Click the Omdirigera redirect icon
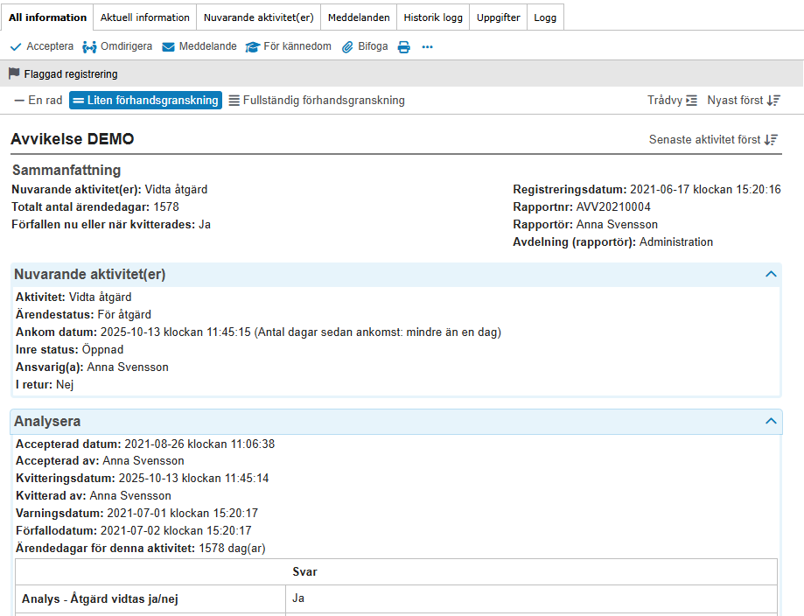The image size is (804, 616). click(89, 46)
